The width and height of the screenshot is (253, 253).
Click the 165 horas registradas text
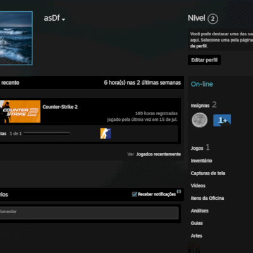(156, 113)
